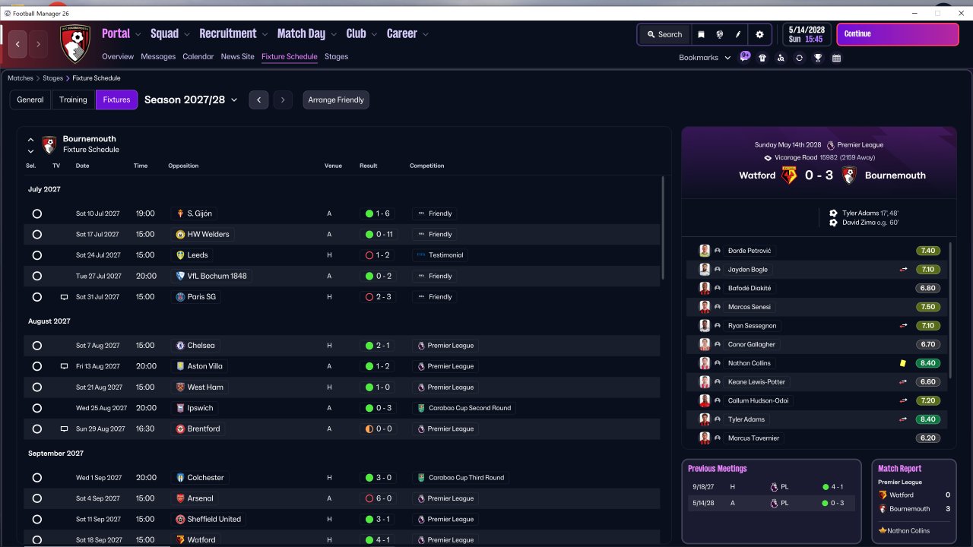This screenshot has height=547, width=973.
Task: Select the radio button for HW Welders fixture
Action: click(36, 235)
